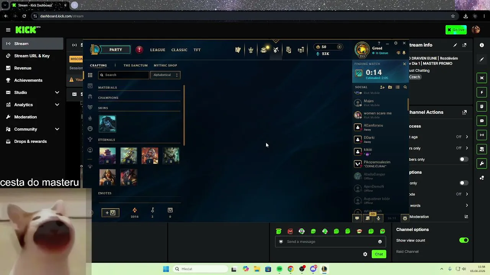Edit Stream info with the pencil icon
This screenshot has width=490, height=275.
pos(455,45)
